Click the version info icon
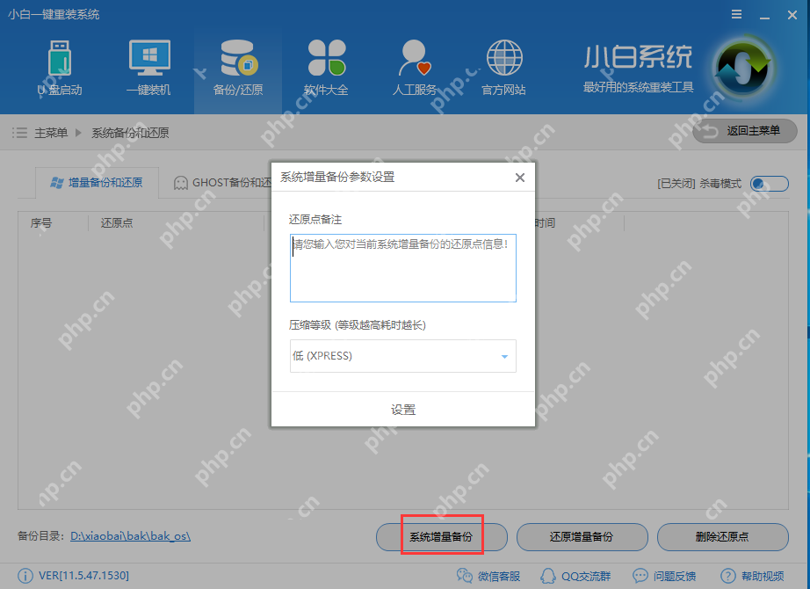 pyautogui.click(x=25, y=576)
